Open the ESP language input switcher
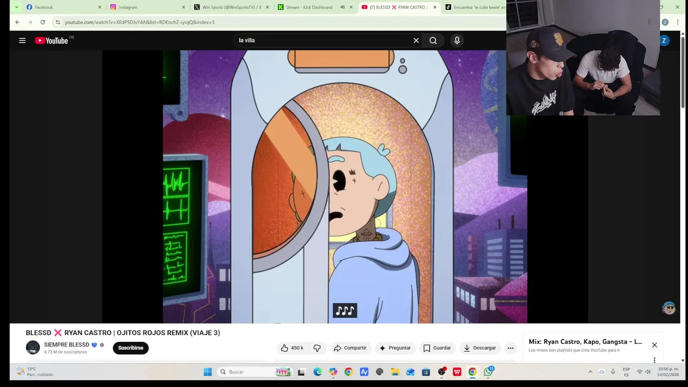 (626, 371)
